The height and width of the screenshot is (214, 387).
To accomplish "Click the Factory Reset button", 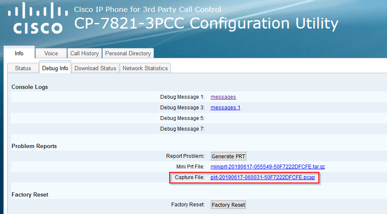I will (228, 205).
